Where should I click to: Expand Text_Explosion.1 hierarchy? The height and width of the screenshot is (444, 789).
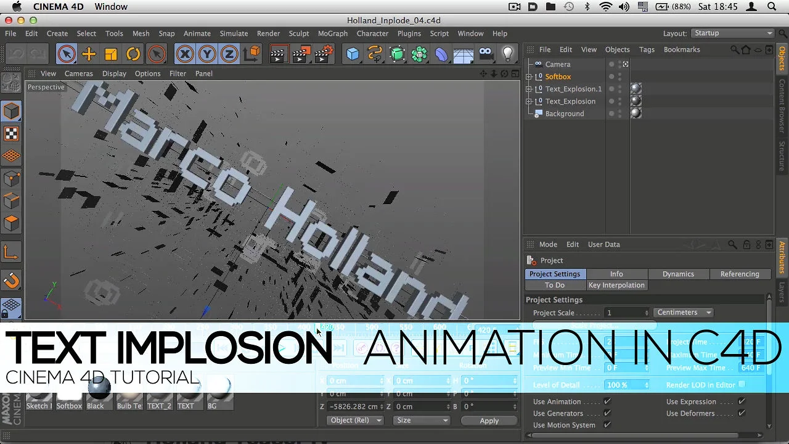[529, 89]
